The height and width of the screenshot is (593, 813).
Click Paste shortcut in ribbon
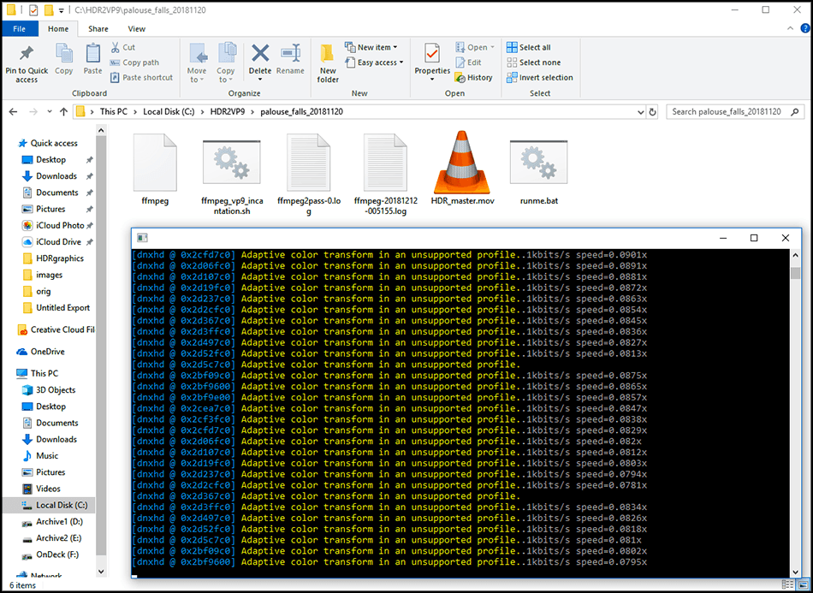tap(141, 77)
